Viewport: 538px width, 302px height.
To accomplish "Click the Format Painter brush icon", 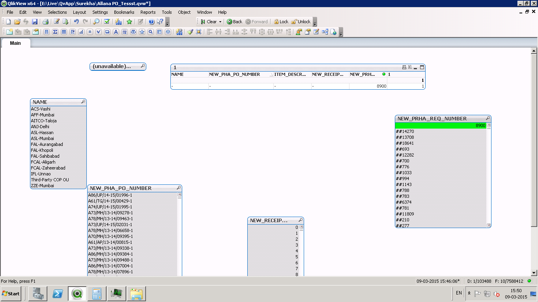I will [x=190, y=32].
